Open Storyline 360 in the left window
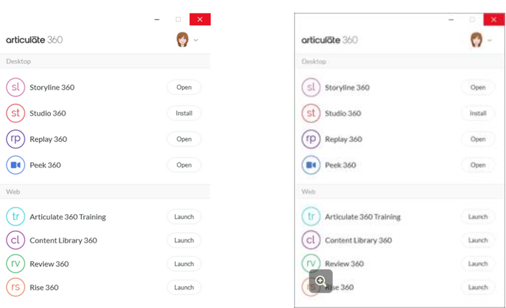The height and width of the screenshot is (308, 506). coord(184,87)
